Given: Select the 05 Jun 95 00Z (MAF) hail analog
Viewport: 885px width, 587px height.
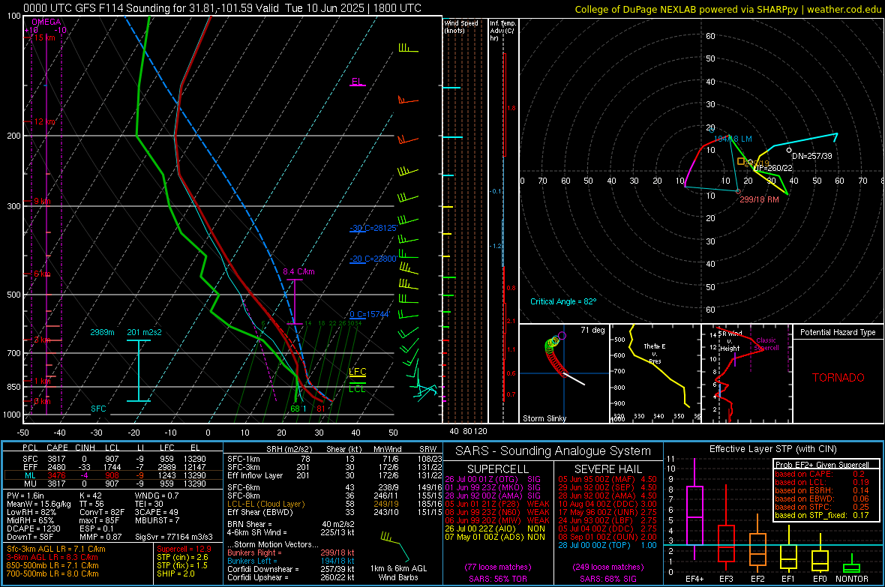Looking at the screenshot, I should coord(607,479).
